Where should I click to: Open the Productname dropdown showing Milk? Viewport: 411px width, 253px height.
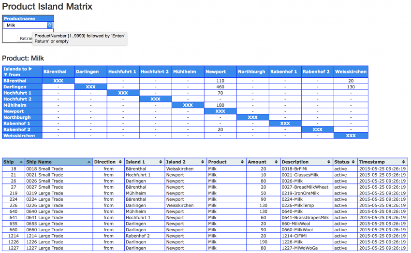(28, 25)
